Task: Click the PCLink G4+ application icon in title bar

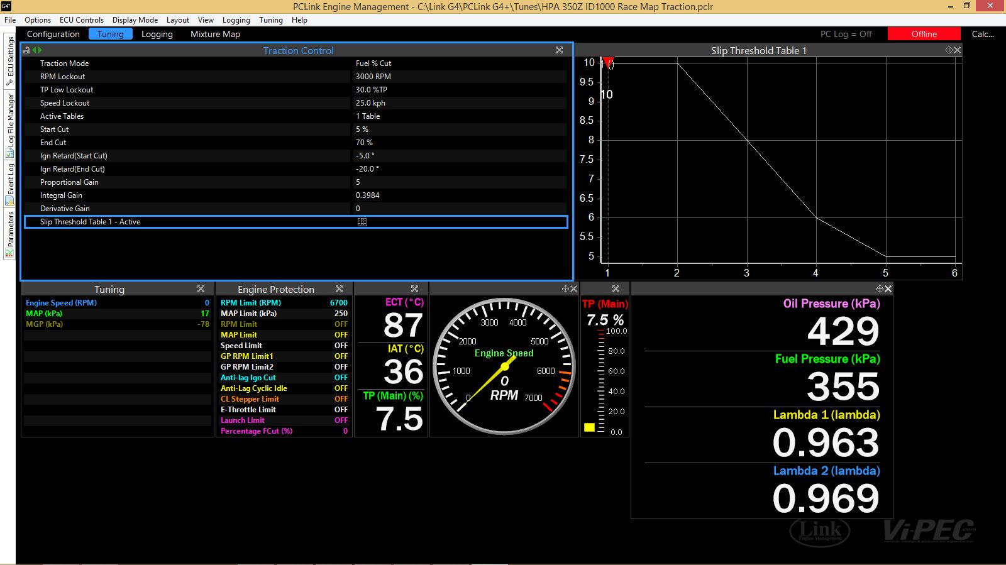Action: tap(6, 6)
